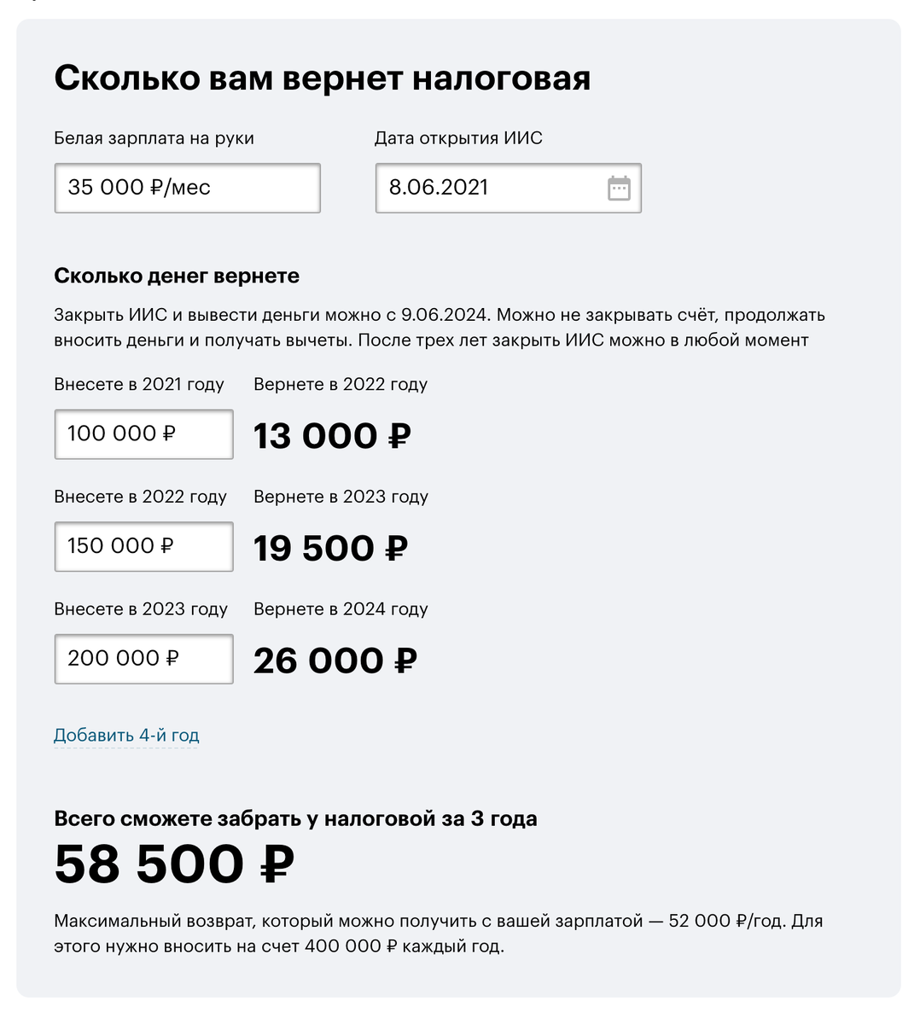920x1024 pixels.
Task: Click the text about closing ИИС from 9.06.2024
Action: click(440, 326)
